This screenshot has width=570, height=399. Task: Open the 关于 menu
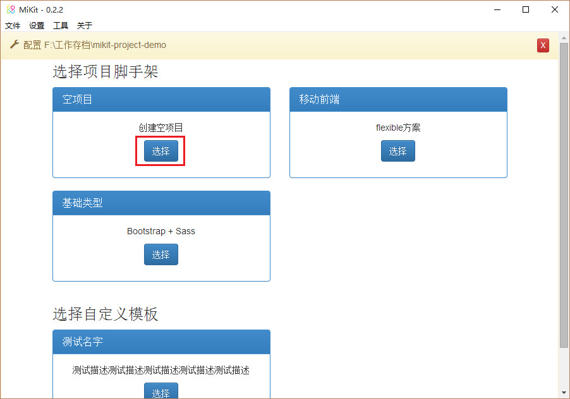point(84,25)
